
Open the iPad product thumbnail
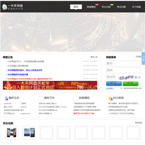[29, 133]
